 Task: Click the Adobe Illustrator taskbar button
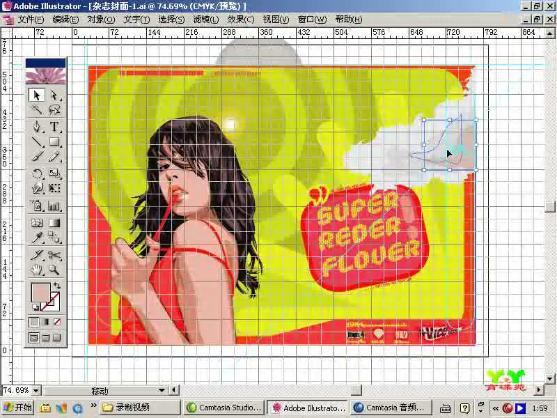(x=308, y=408)
